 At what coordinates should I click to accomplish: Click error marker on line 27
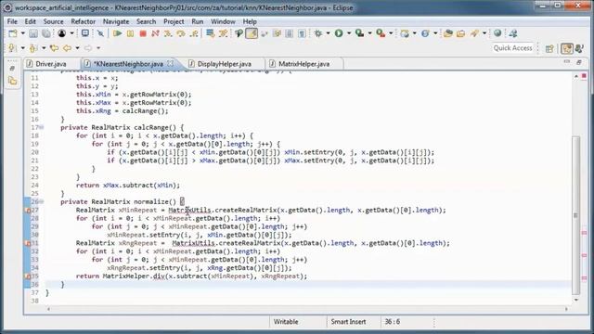click(x=28, y=211)
